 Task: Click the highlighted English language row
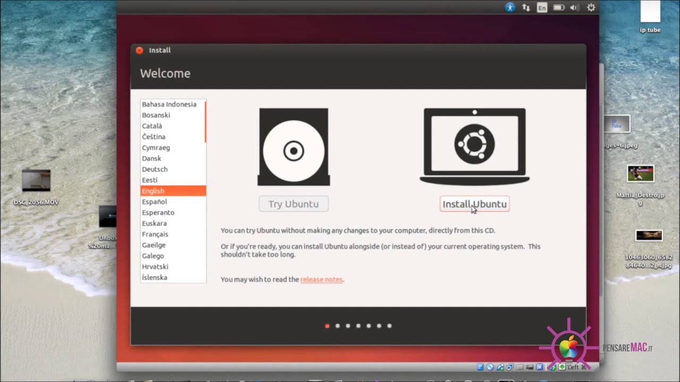pyautogui.click(x=173, y=190)
